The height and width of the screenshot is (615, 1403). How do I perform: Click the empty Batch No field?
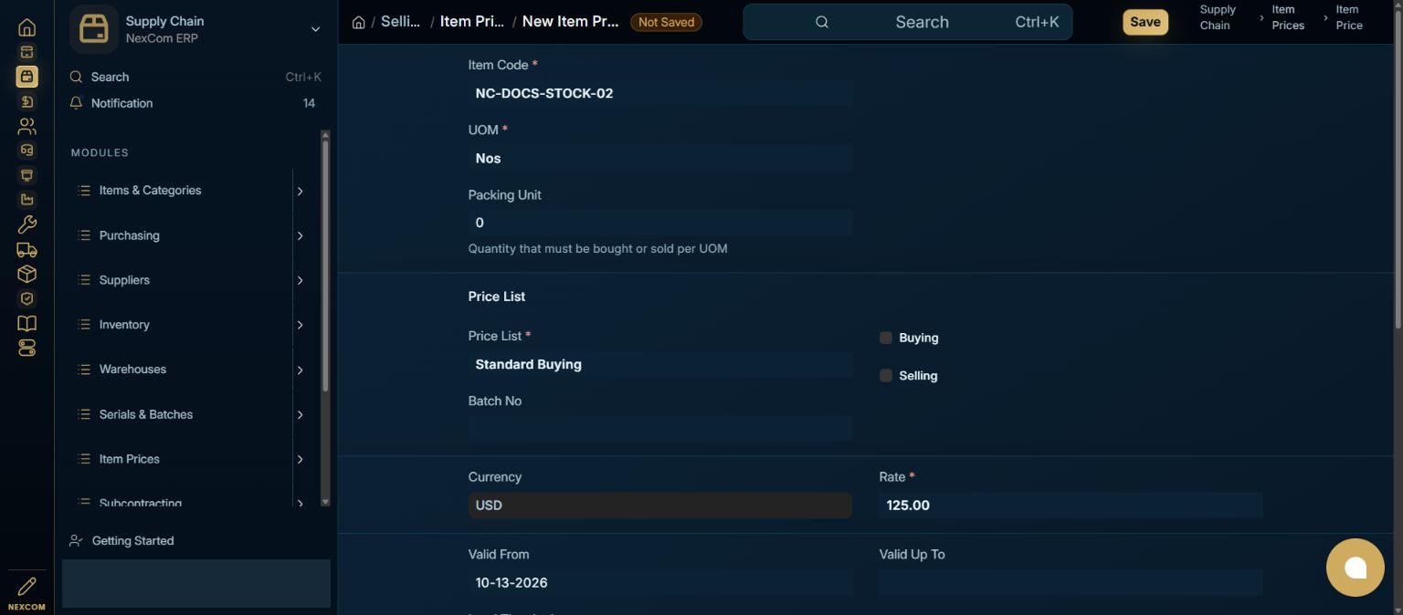[659, 429]
